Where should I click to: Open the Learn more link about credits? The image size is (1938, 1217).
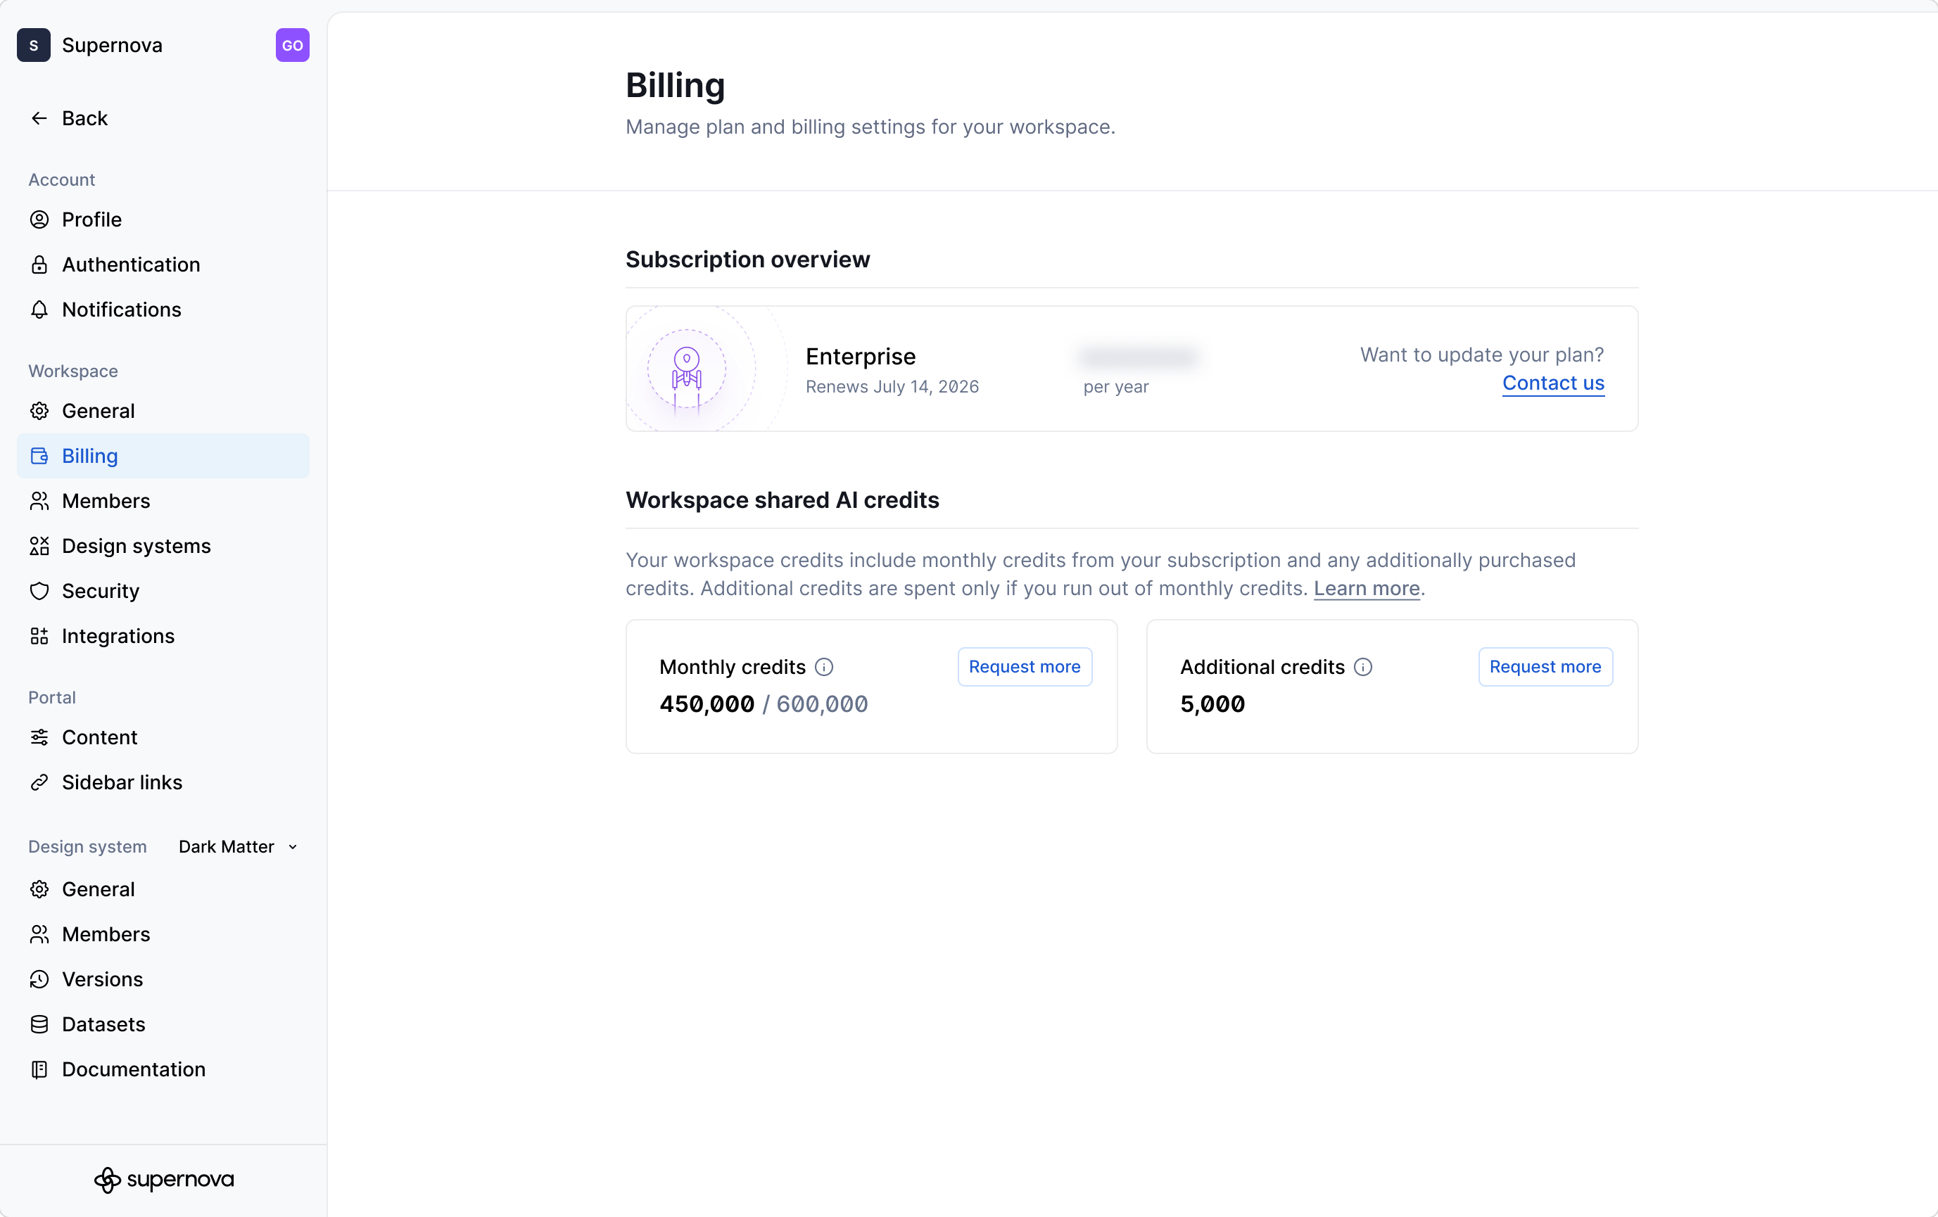1366,588
